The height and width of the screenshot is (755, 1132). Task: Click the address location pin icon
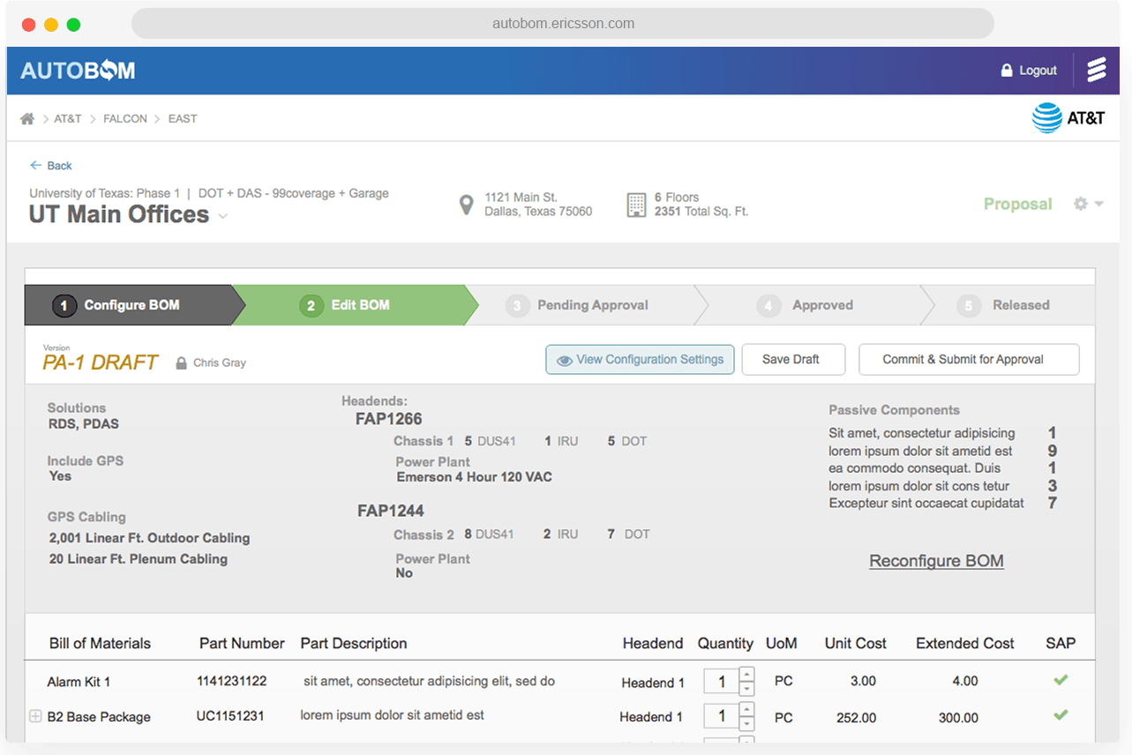tap(467, 206)
